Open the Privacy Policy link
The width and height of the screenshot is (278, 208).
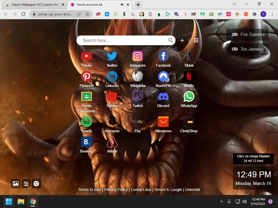click(116, 190)
